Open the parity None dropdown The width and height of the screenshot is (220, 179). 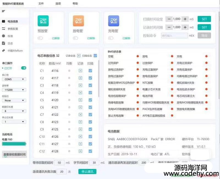click(14, 100)
